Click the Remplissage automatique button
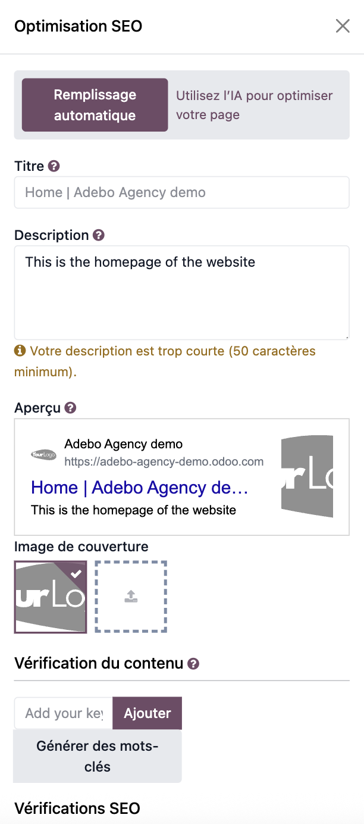 tap(95, 105)
